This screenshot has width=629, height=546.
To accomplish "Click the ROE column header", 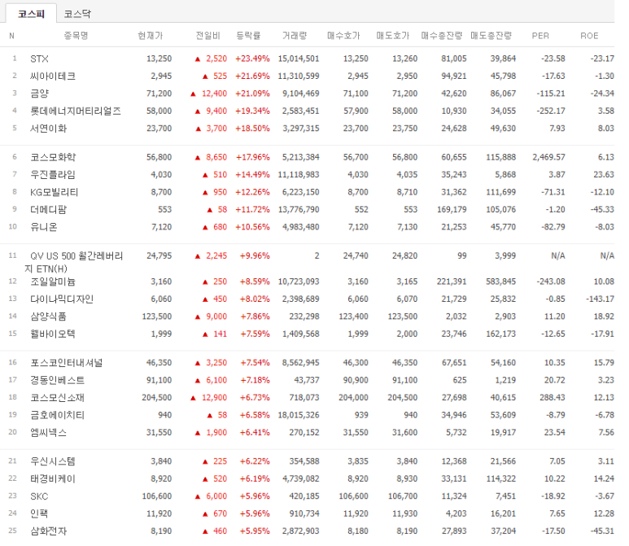I will pyautogui.click(x=589, y=36).
